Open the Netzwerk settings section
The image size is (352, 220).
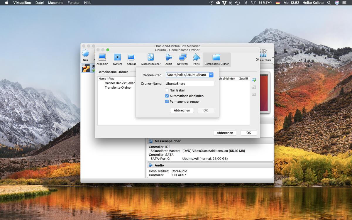click(x=183, y=59)
